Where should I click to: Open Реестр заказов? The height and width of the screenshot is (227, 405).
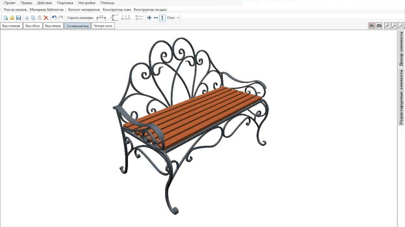[15, 10]
